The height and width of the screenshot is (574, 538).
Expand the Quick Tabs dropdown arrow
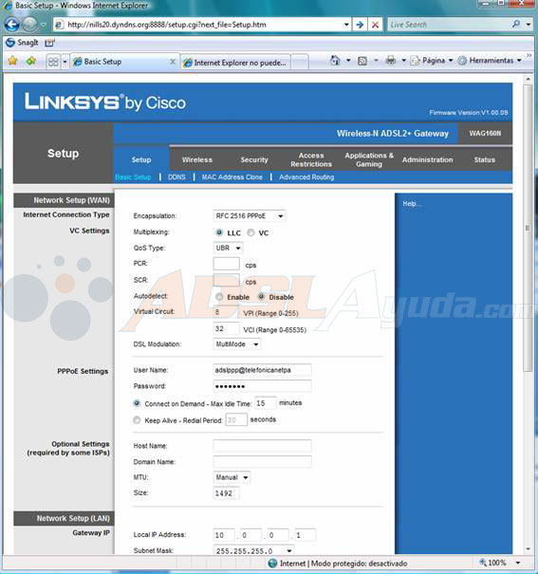(65, 62)
